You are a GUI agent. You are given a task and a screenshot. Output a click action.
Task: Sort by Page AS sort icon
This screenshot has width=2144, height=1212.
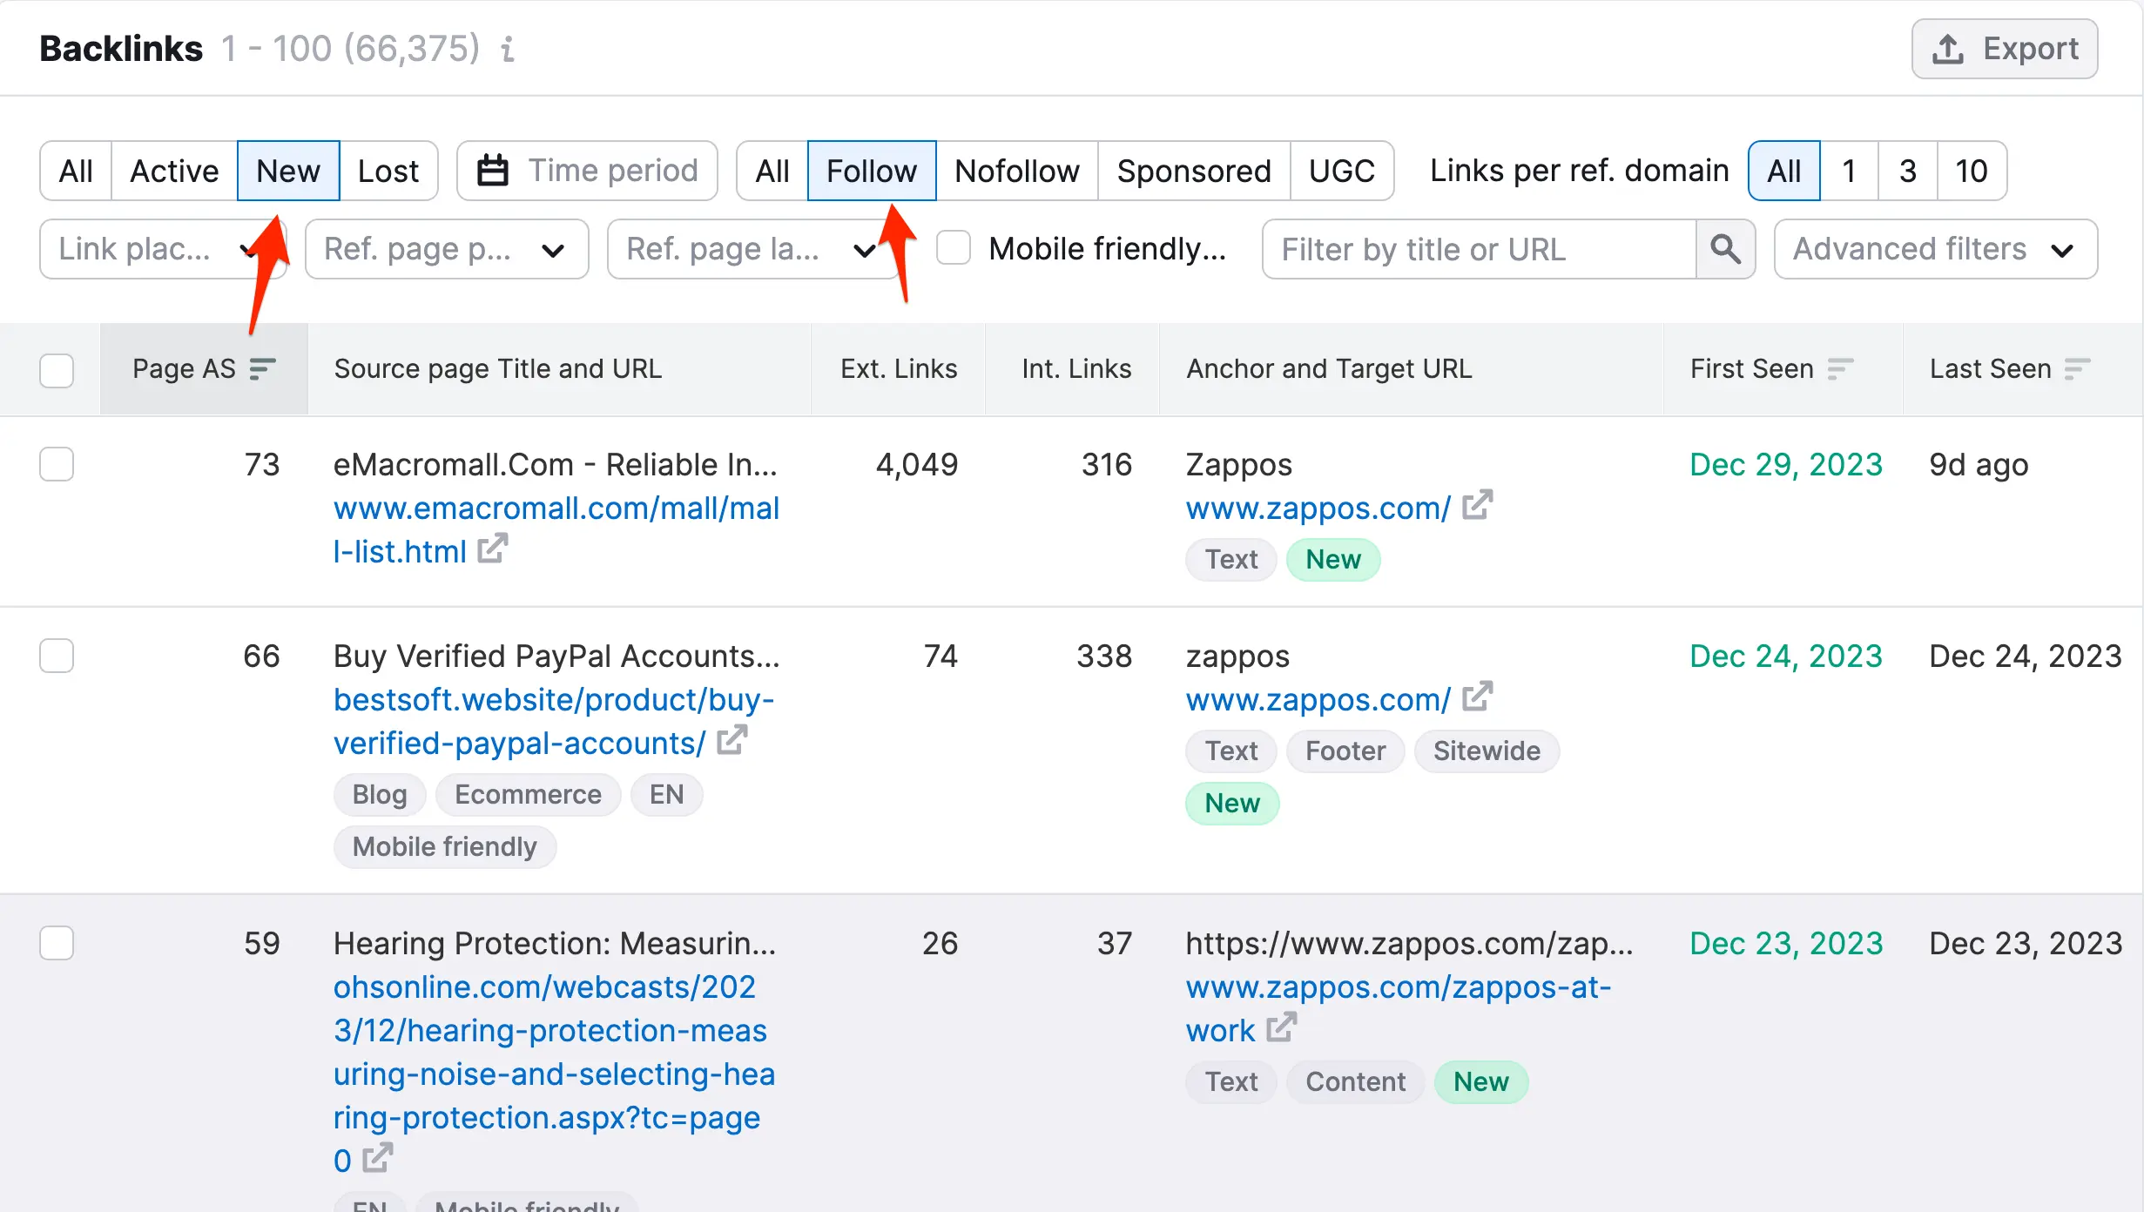(262, 369)
